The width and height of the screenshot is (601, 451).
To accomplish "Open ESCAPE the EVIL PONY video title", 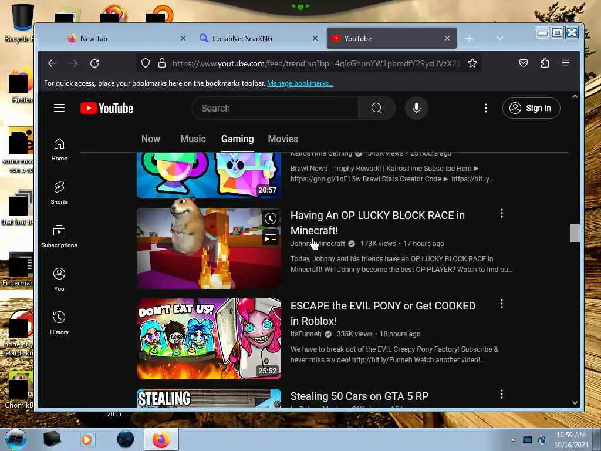I will coord(383,314).
